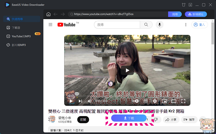
Task: Click the YouTube magnifier search button
Action: click(146, 25)
